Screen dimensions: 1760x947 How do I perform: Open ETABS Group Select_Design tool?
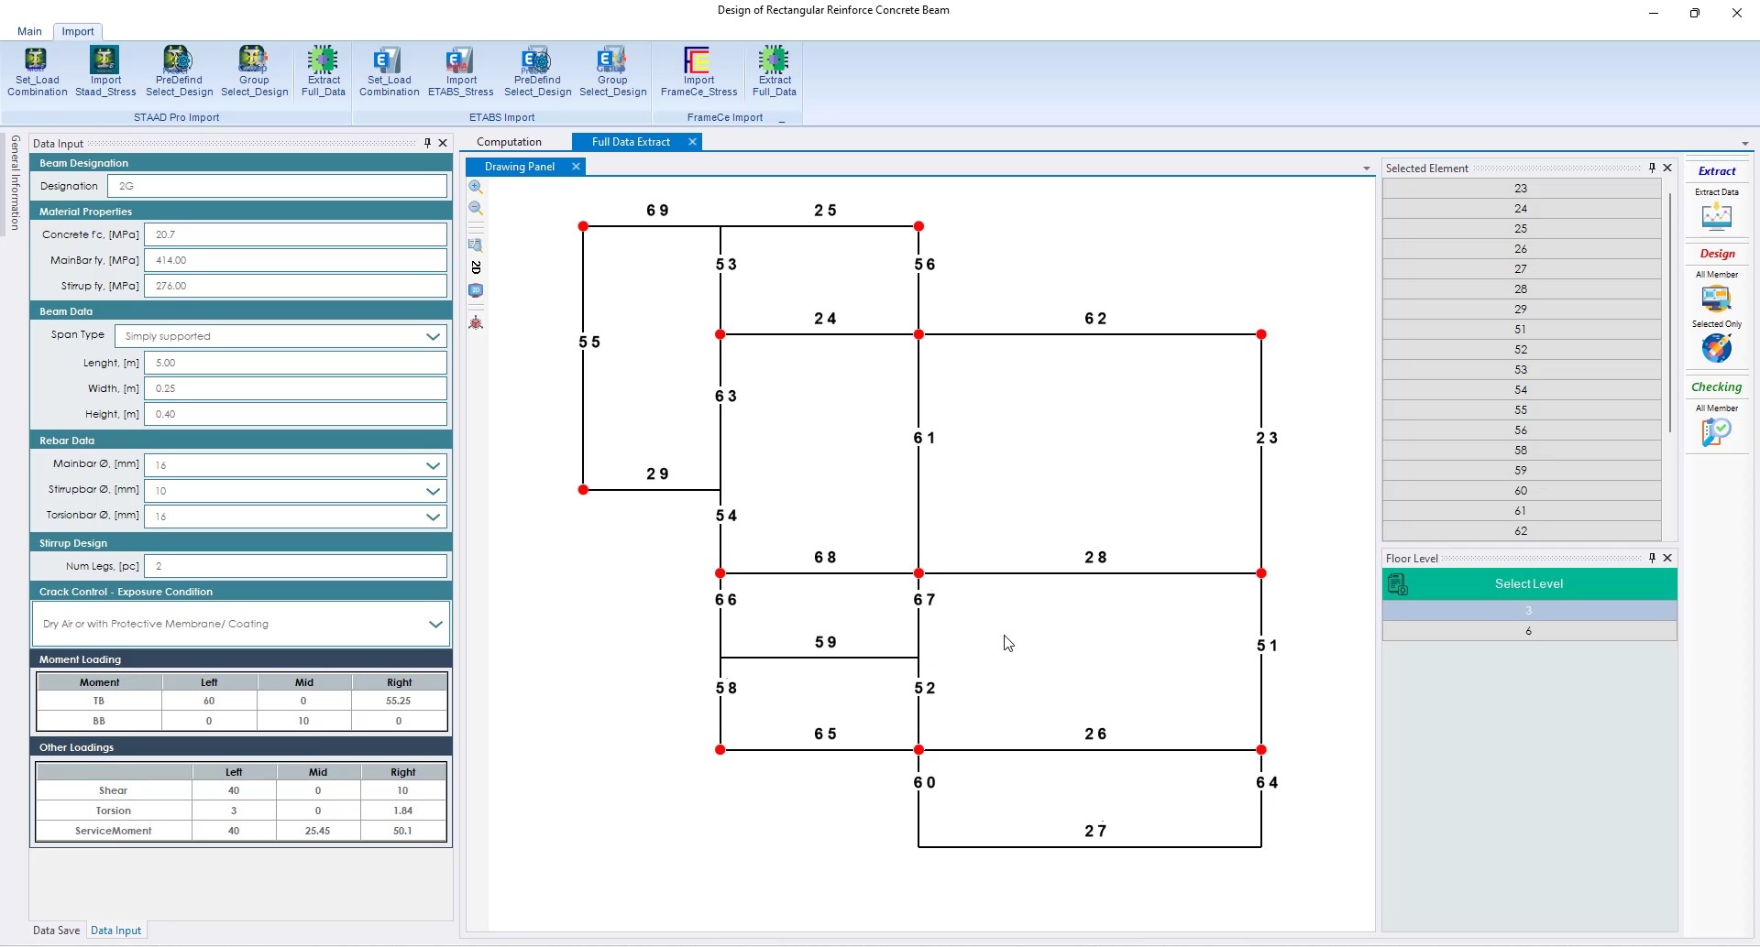pos(612,71)
